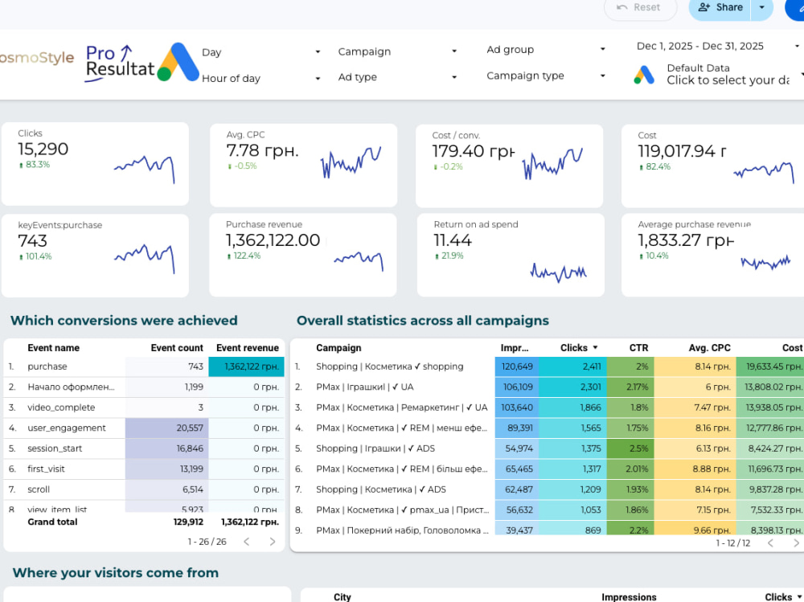This screenshot has height=602, width=804.
Task: Open the Ad group filter dropdown
Action: click(546, 49)
